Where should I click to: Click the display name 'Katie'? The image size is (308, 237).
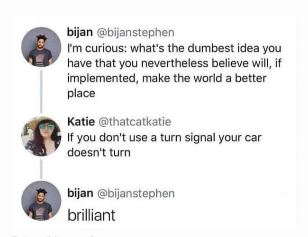coord(81,122)
